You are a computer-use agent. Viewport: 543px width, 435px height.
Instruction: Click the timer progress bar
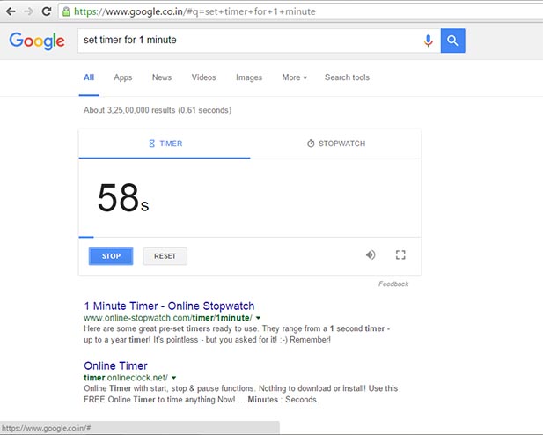[250, 237]
